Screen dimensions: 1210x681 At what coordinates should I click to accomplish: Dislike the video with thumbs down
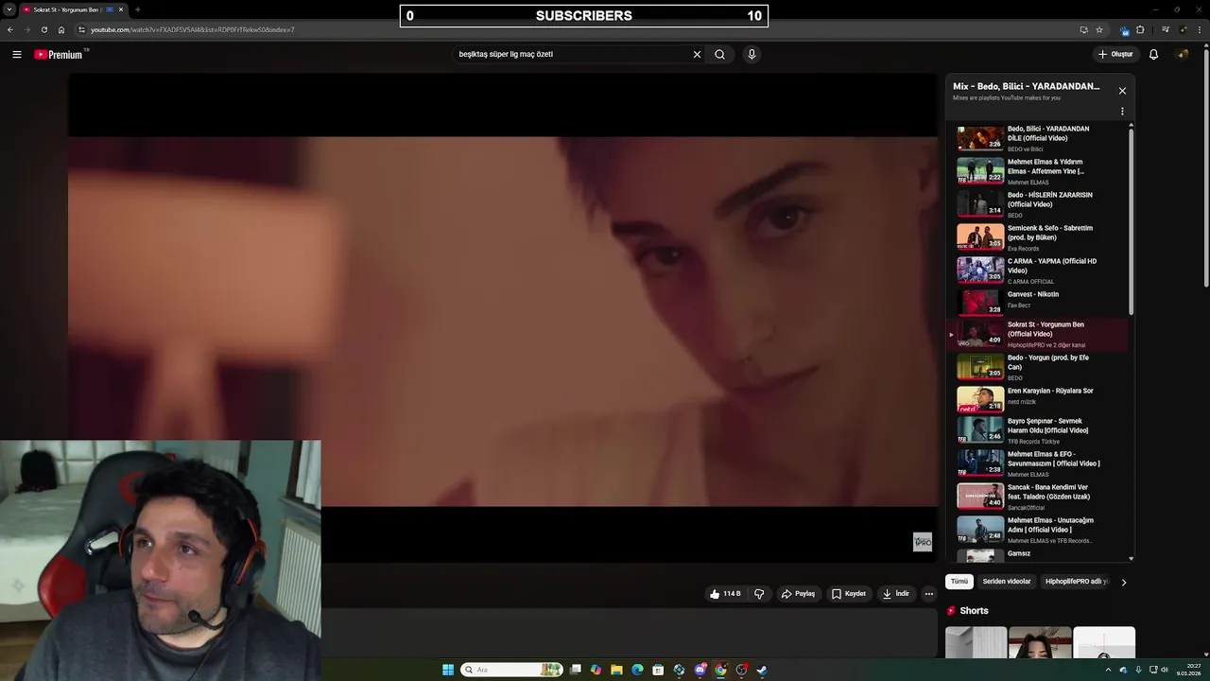click(x=759, y=594)
